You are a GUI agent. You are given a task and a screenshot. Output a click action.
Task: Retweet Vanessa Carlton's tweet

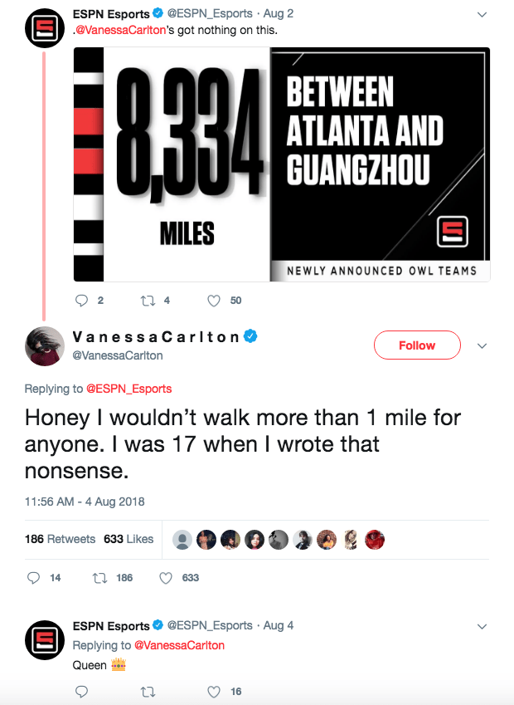pyautogui.click(x=103, y=577)
